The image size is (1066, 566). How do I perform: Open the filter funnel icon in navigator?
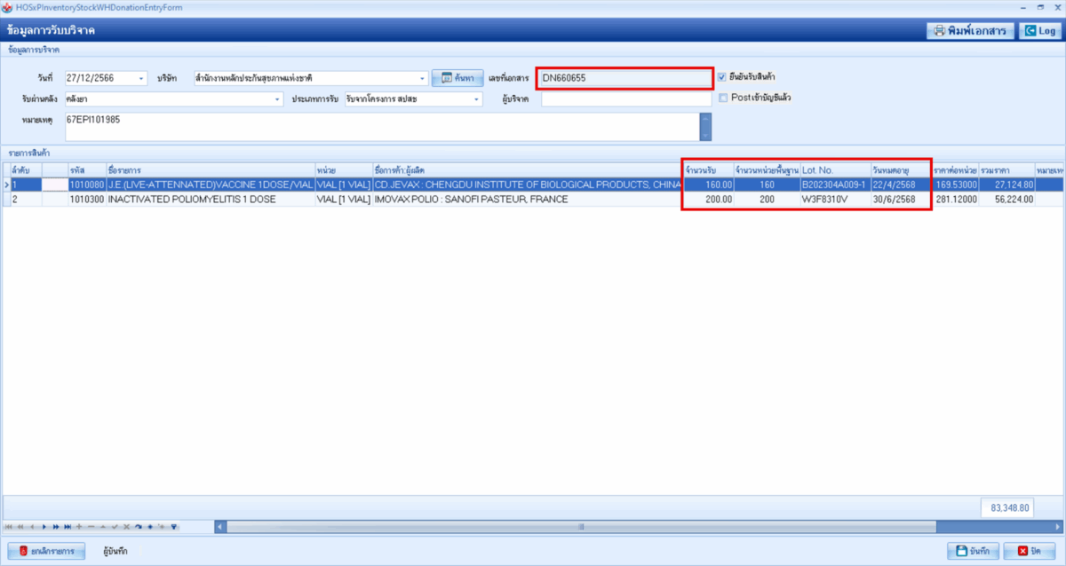(174, 526)
